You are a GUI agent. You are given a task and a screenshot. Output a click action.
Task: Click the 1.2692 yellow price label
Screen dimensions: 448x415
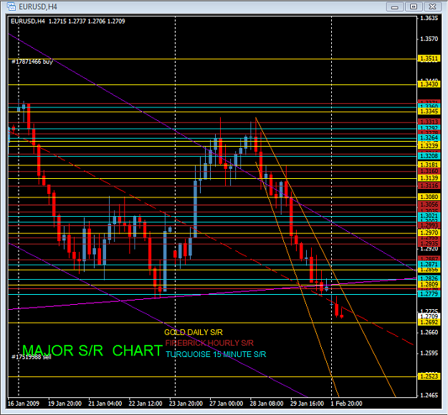(429, 322)
